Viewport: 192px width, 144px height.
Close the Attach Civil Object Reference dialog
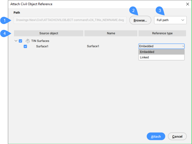click(x=187, y=4)
